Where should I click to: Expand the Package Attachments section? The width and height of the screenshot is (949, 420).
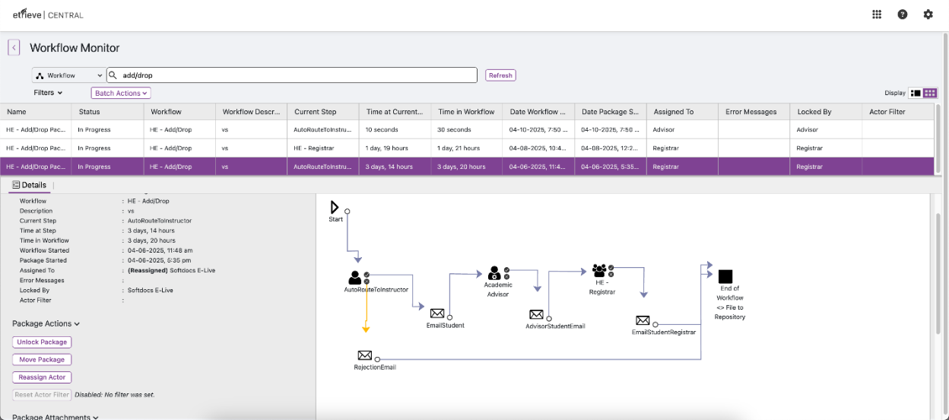(56, 416)
